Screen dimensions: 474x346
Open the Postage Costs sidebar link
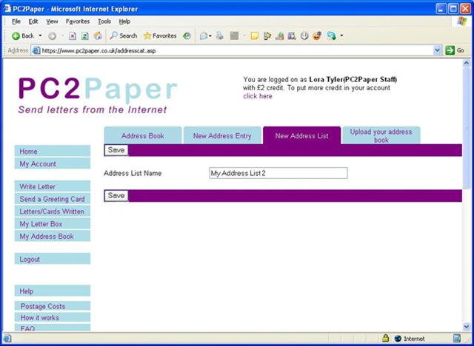click(x=53, y=306)
